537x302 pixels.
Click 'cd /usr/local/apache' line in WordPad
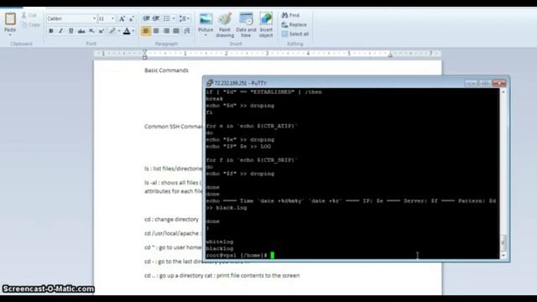173,233
